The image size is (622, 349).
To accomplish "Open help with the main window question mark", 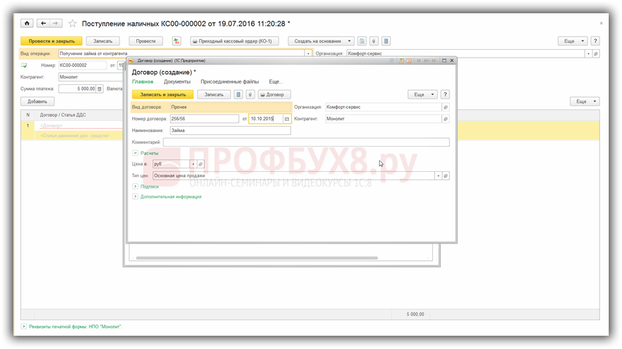I will 595,41.
